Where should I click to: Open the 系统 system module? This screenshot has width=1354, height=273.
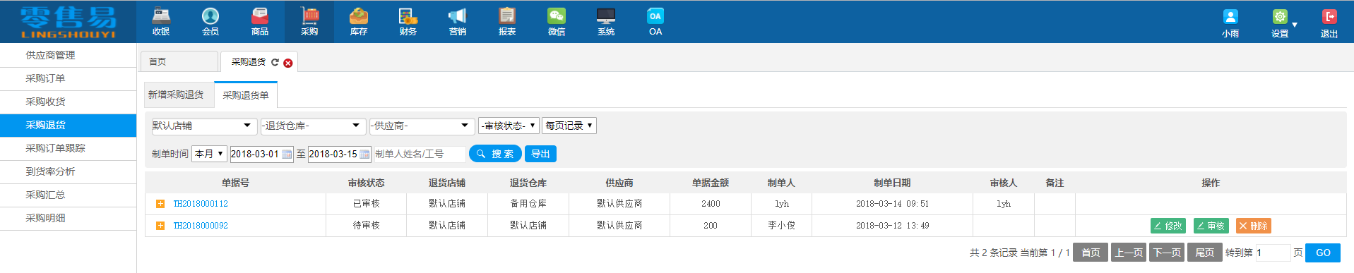coord(606,21)
